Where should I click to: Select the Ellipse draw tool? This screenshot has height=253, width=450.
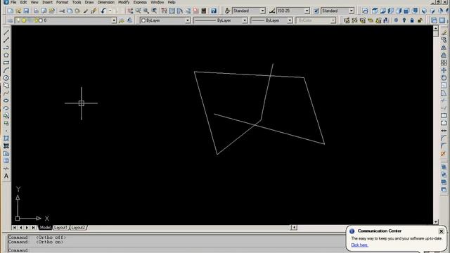[x=6, y=100]
